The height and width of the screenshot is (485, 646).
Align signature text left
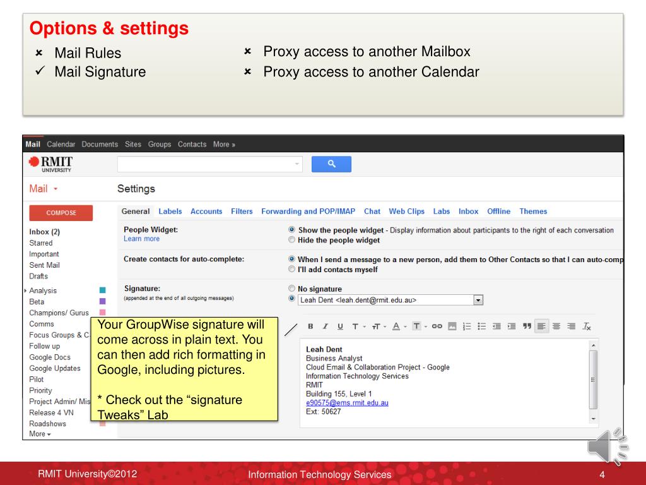[x=541, y=326]
